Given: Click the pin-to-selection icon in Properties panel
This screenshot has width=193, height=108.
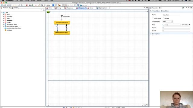Looking at the screenshot, I should (183, 8).
